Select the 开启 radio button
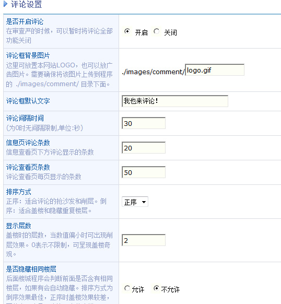 (x=127, y=31)
